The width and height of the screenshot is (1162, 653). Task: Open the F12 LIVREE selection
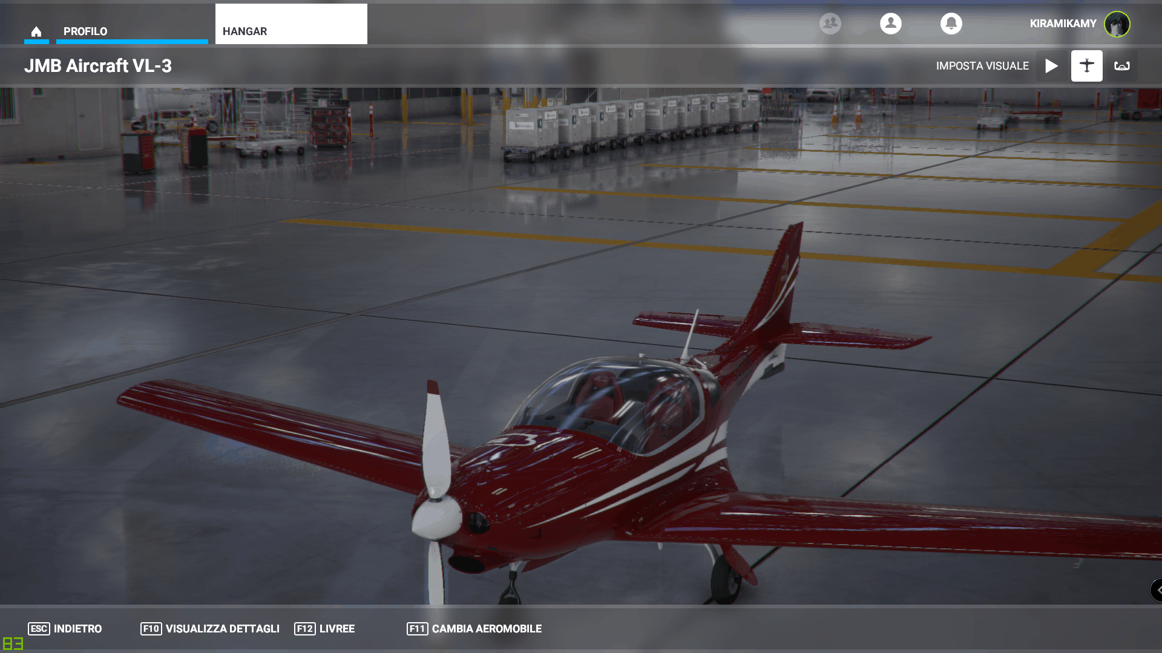click(x=324, y=629)
